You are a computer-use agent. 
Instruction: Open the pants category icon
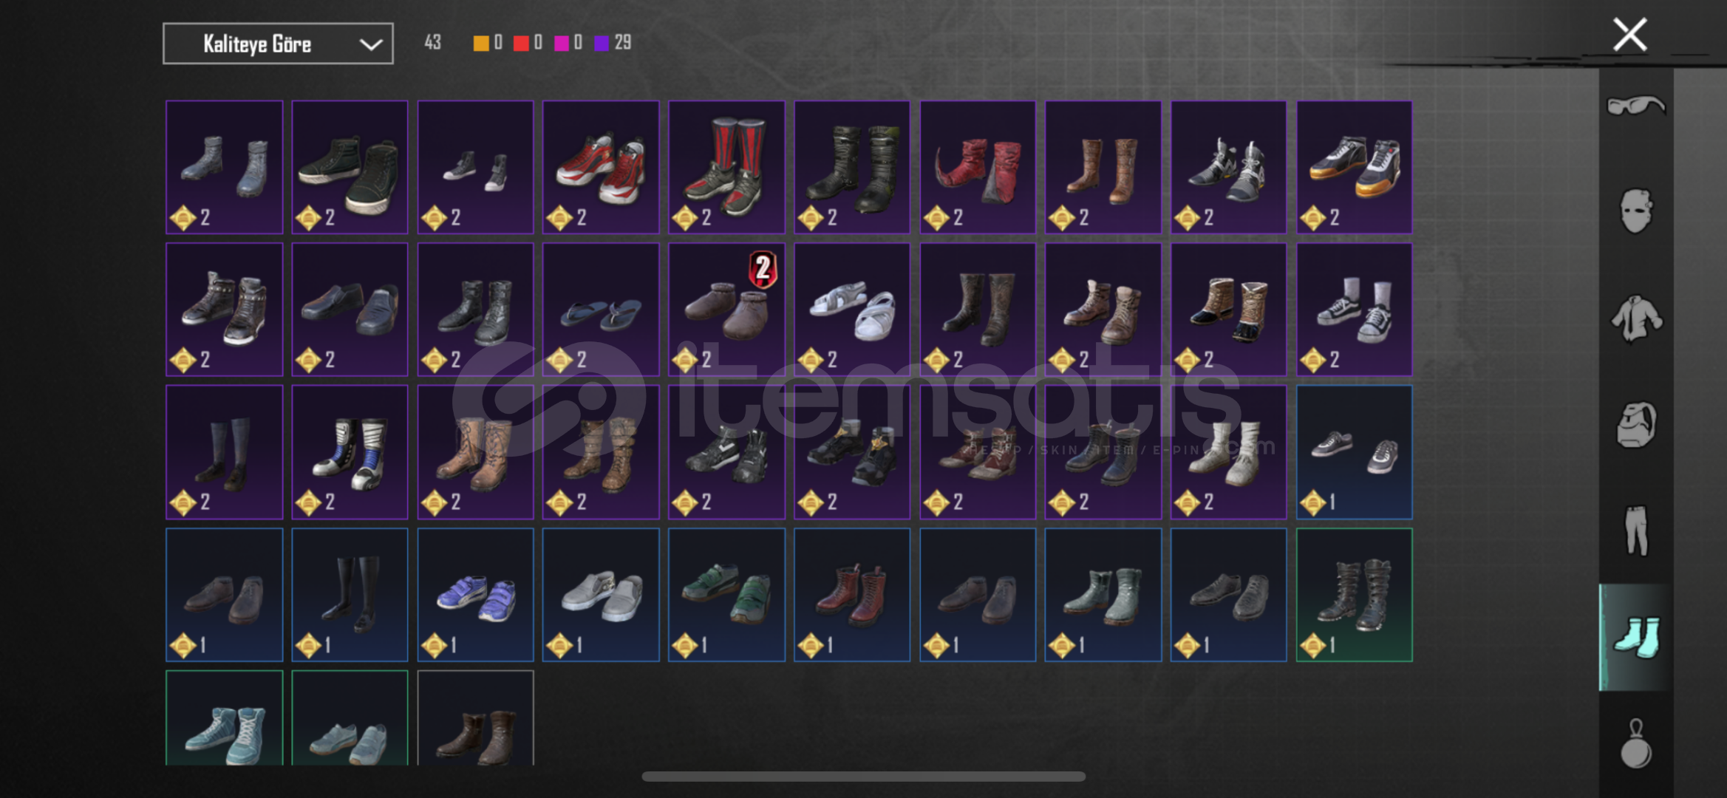point(1636,530)
